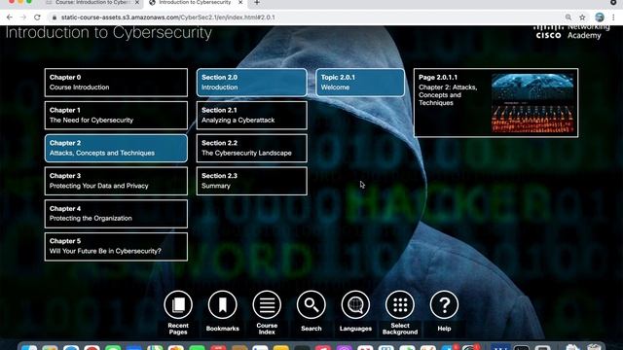Click the site lock icon

click(x=55, y=17)
